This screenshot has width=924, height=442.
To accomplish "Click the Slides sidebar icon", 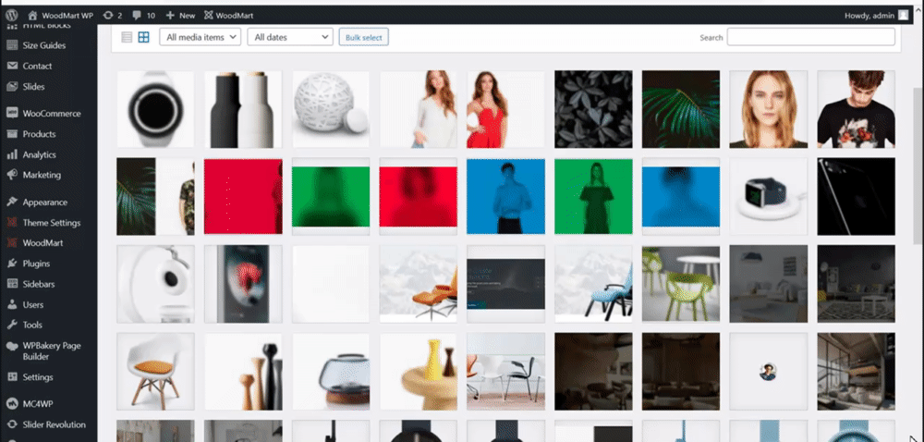I will (12, 87).
